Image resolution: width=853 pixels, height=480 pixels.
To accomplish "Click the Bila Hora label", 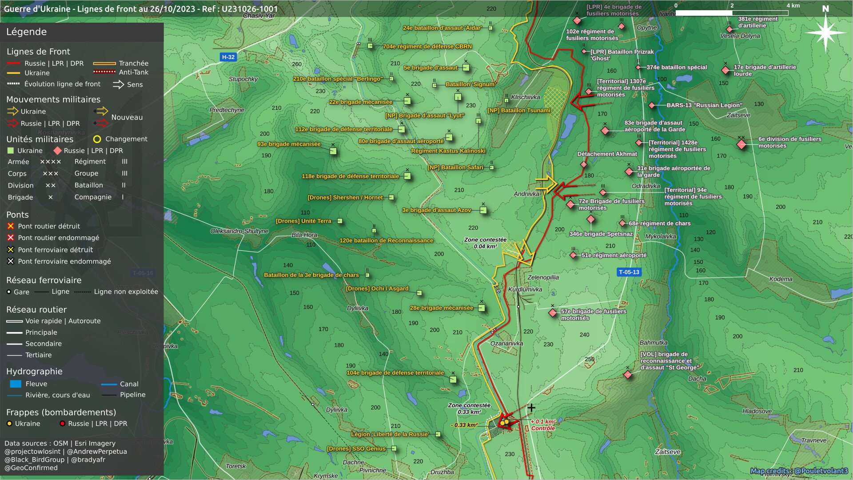I will pos(304,235).
